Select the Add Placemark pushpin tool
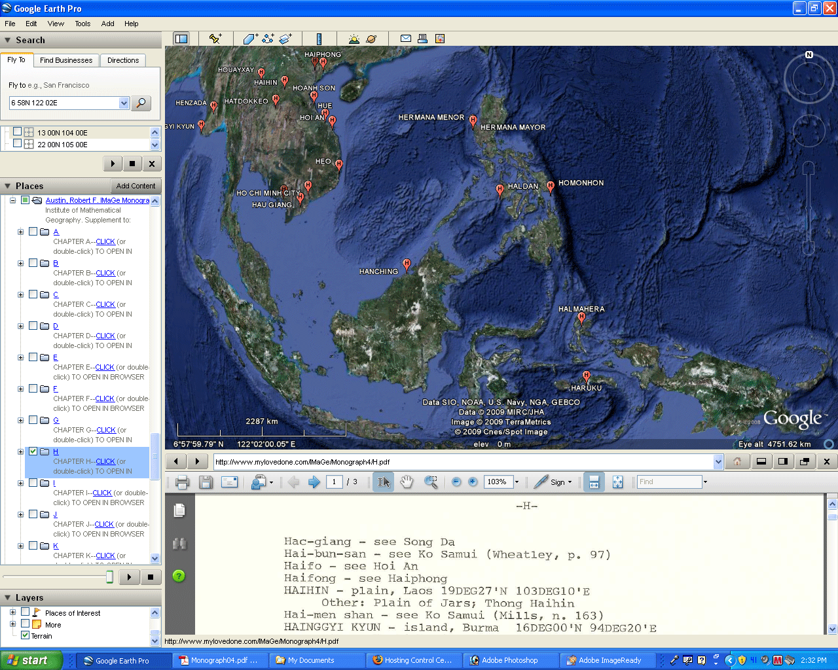 point(215,39)
